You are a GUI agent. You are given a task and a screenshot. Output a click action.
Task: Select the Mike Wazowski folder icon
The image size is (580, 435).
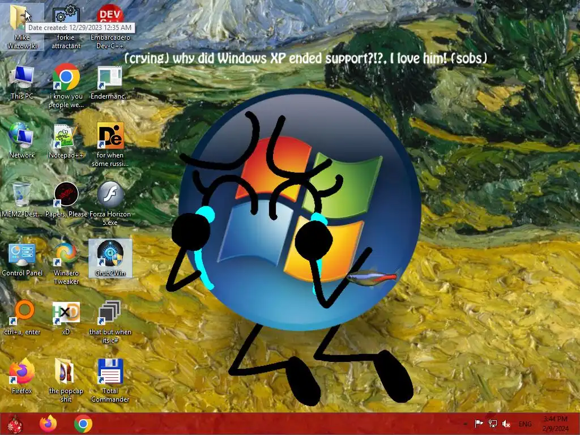coord(22,27)
